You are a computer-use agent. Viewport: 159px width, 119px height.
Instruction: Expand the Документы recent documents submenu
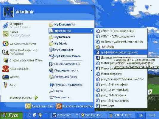71,31
